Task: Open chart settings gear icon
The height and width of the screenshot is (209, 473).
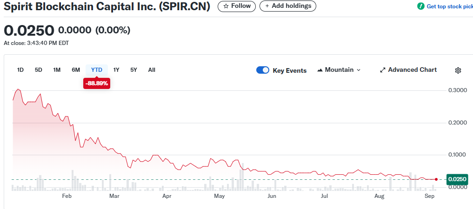Action: (458, 70)
